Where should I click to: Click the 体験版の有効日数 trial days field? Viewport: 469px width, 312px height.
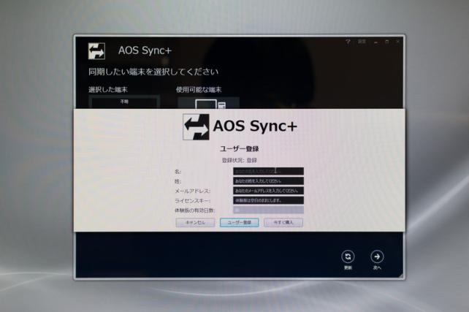pyautogui.click(x=268, y=210)
